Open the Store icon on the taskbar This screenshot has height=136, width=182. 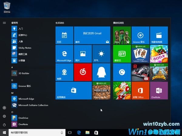[x=96, y=133]
